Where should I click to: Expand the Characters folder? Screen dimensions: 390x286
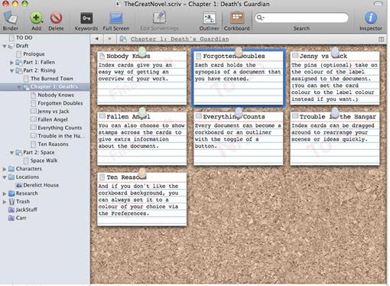pyautogui.click(x=5, y=169)
